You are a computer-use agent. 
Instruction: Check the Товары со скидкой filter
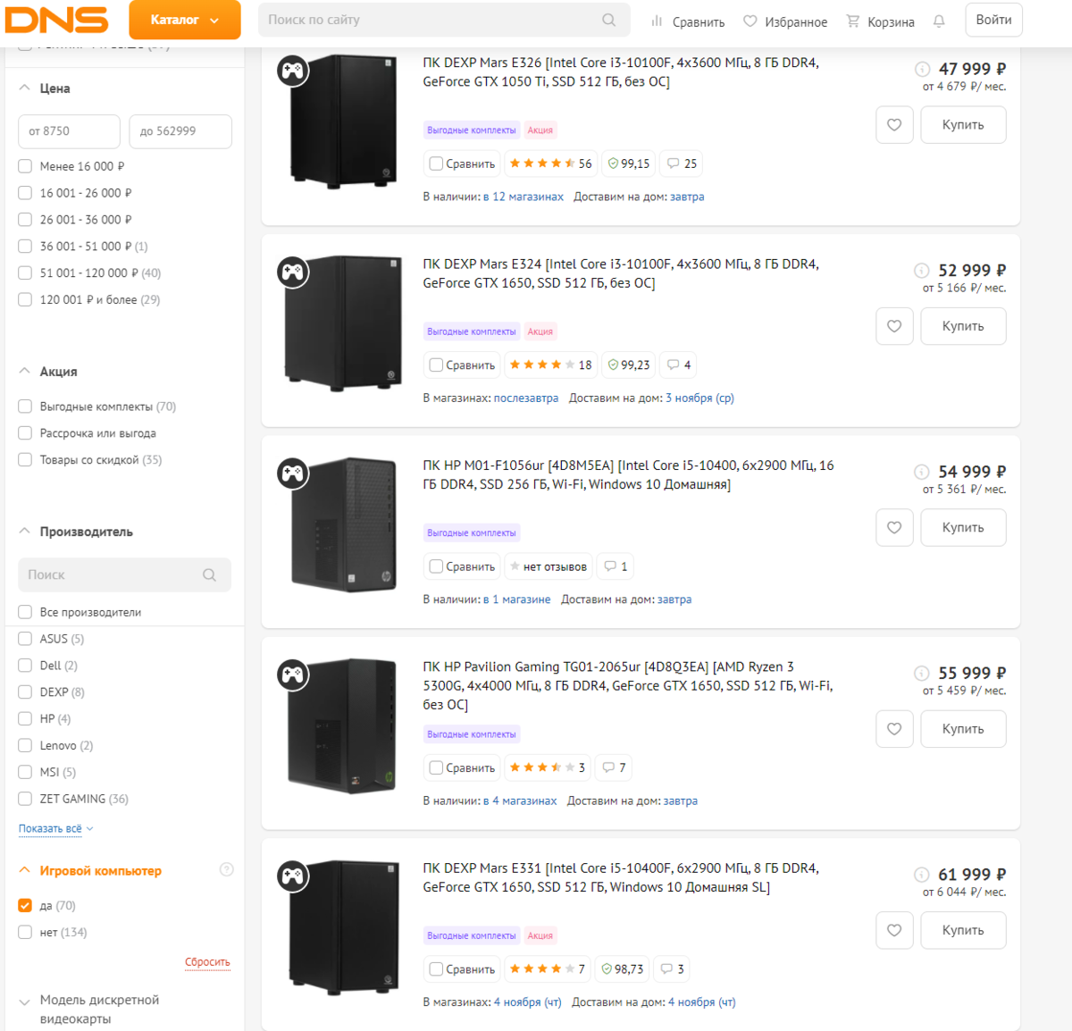[25, 460]
